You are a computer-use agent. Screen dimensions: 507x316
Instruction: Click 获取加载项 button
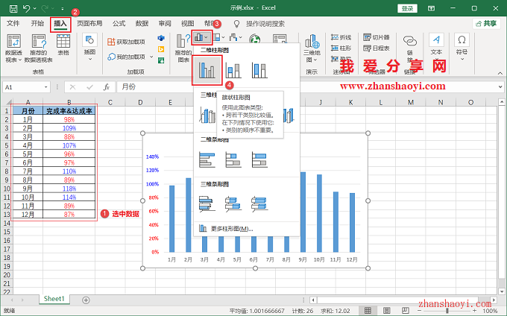click(x=126, y=42)
